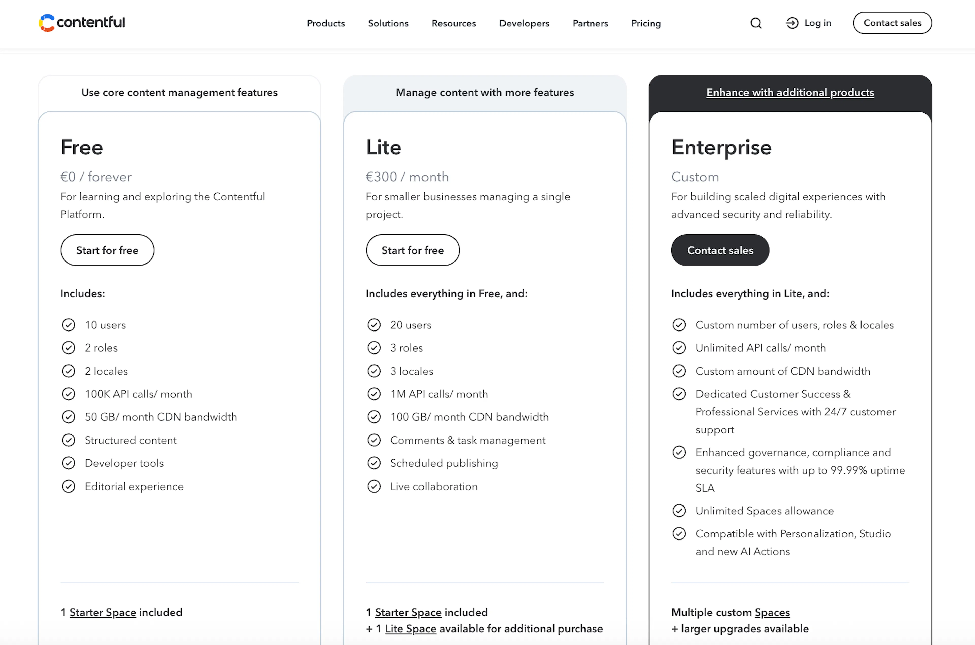Open the Products menu
975x645 pixels.
(x=326, y=23)
